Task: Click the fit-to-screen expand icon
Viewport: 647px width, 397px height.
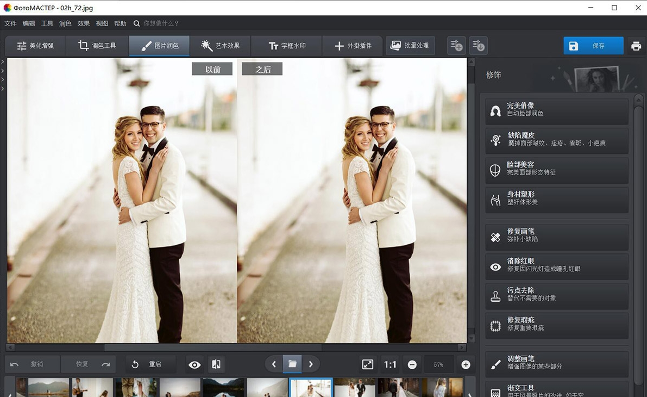Action: point(368,364)
